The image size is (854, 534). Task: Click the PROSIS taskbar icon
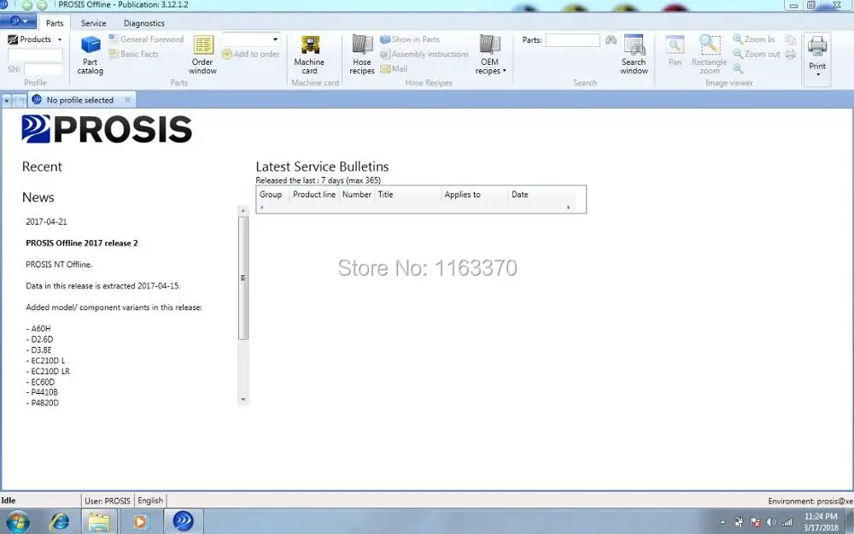coord(183,521)
